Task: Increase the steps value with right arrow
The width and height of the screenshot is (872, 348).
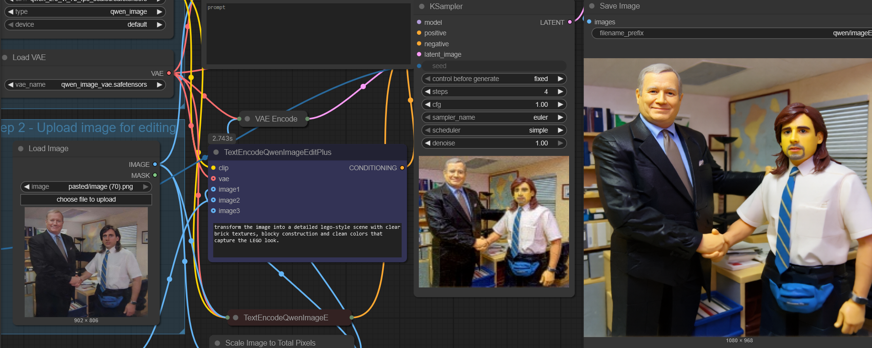Action: click(561, 92)
